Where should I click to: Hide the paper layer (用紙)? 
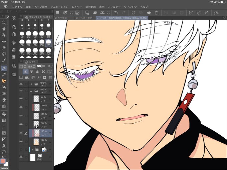click(x=21, y=157)
